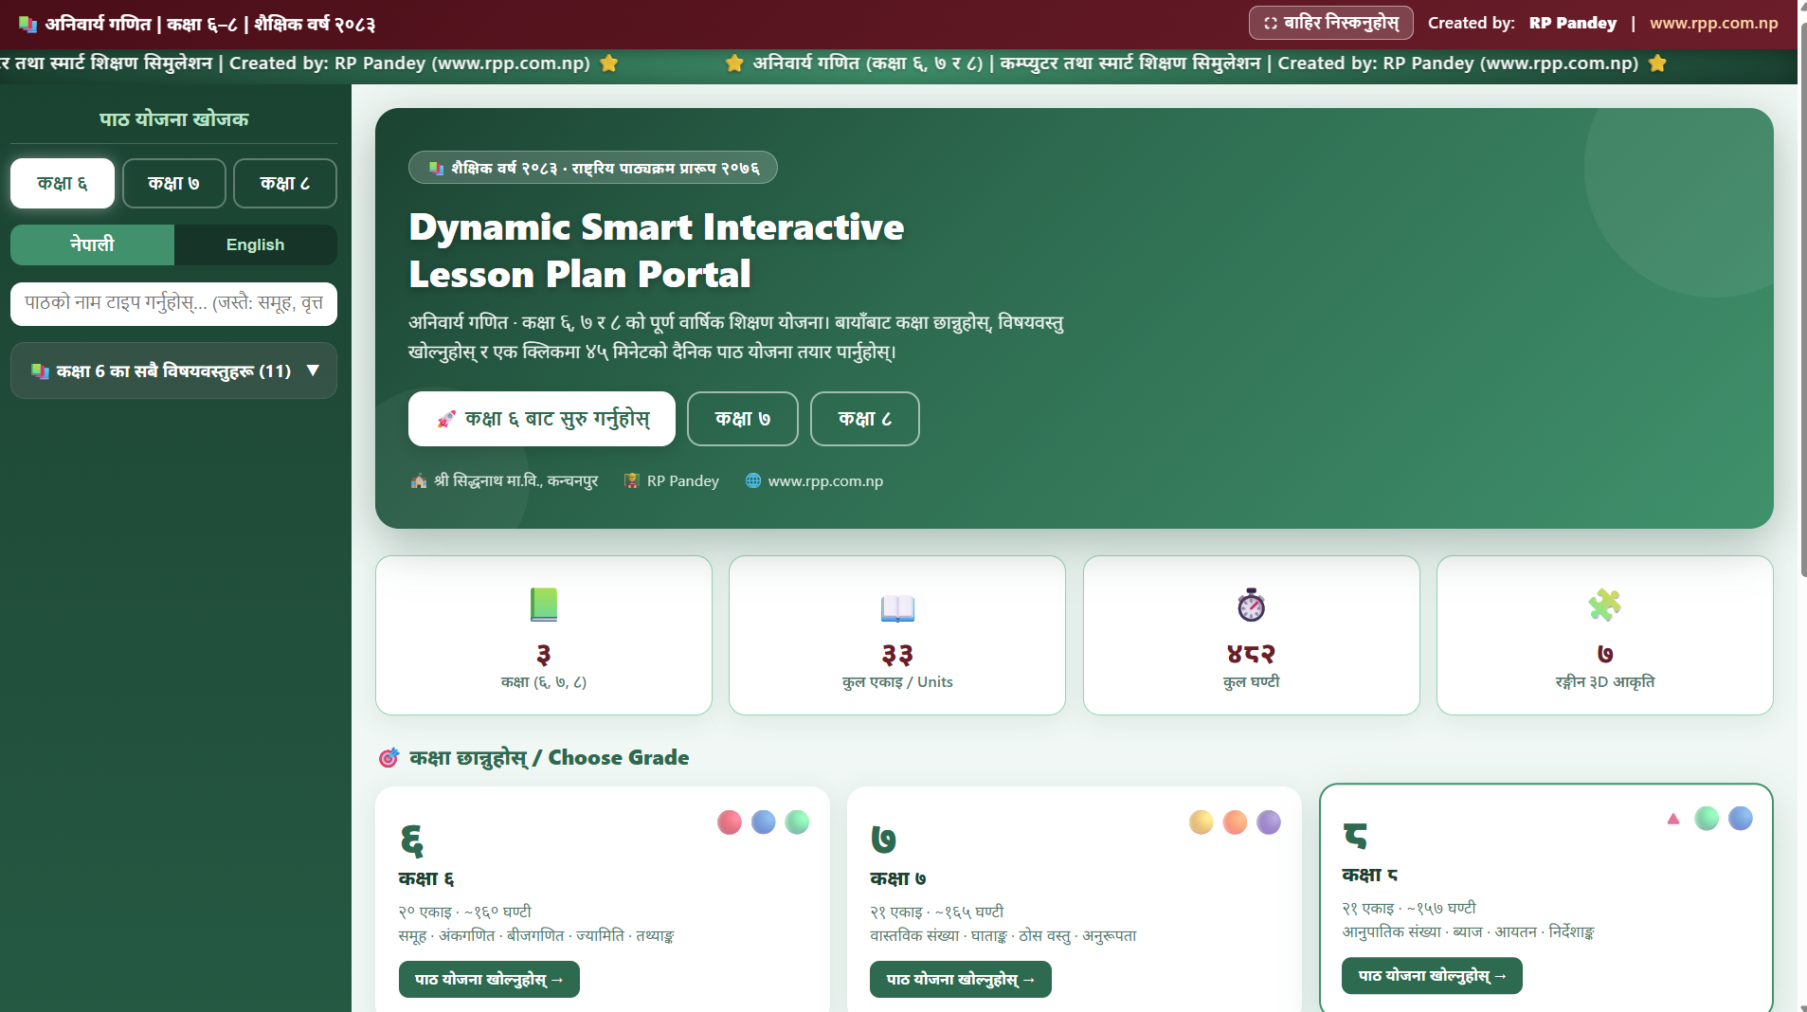
Task: Click the आनुपातिक संख्या · ब्याज topics line
Action: point(1468,932)
